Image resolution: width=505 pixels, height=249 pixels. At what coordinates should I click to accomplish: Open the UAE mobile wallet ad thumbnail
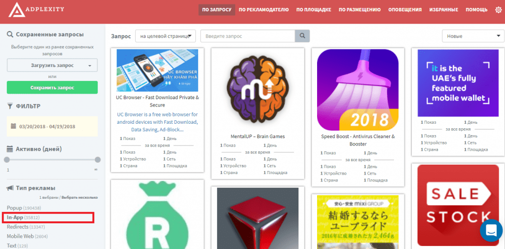[x=458, y=83]
